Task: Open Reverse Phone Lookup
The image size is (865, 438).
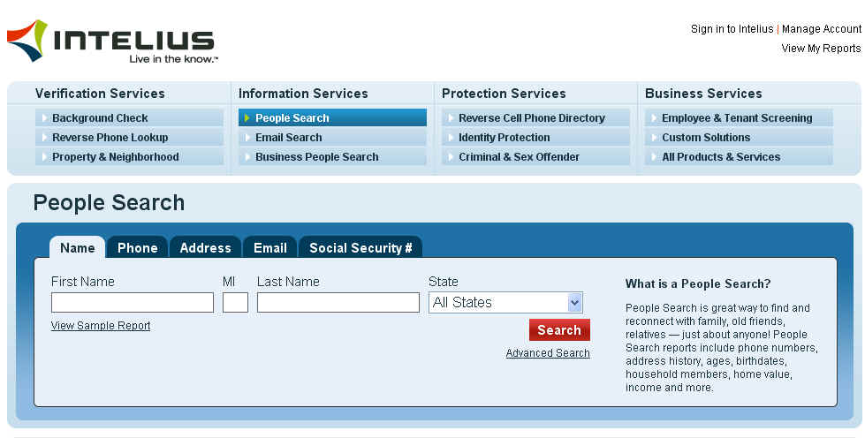Action: [129, 138]
